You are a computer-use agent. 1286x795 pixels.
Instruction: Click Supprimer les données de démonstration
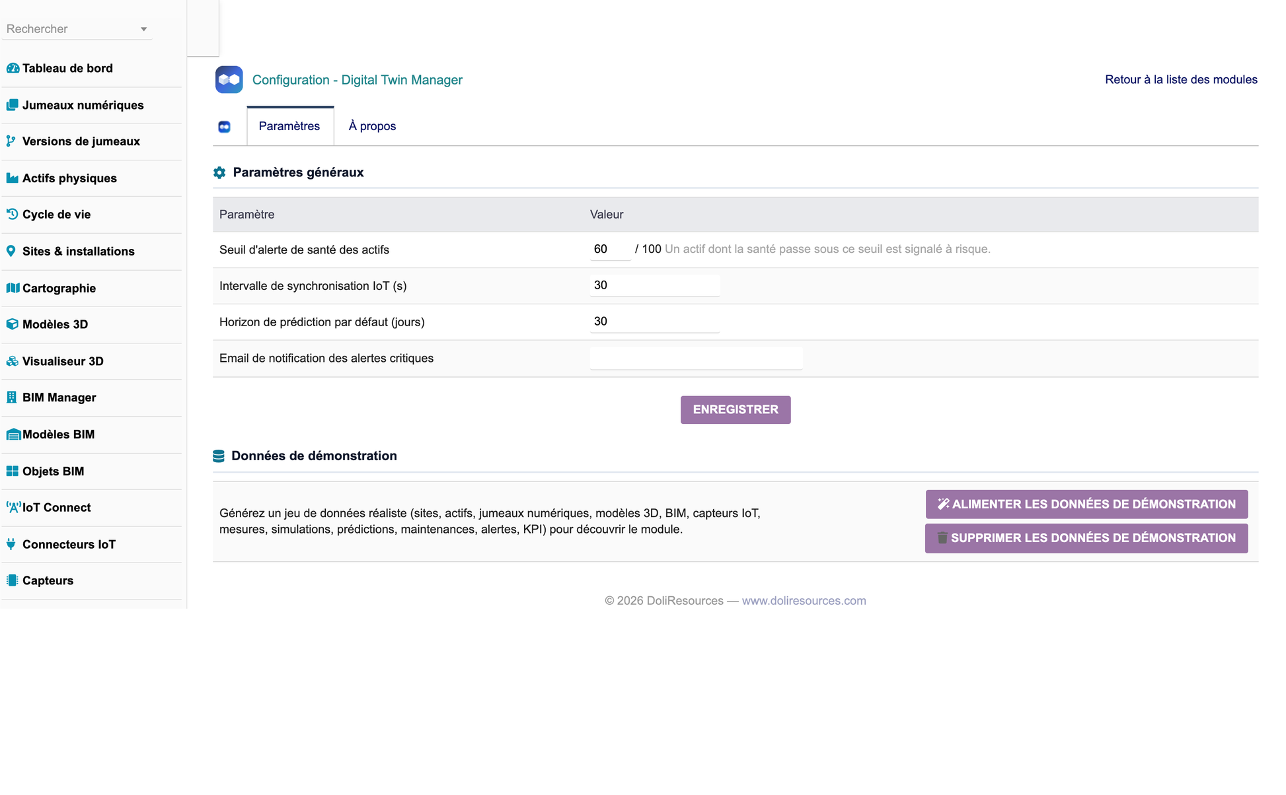coord(1086,538)
